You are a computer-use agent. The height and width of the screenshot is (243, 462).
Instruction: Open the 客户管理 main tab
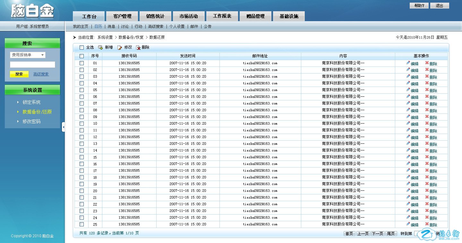point(123,16)
